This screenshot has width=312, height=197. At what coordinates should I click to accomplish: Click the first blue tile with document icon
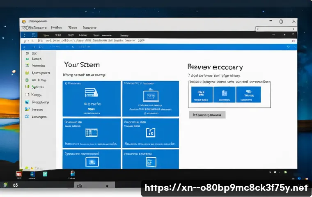click(92, 98)
